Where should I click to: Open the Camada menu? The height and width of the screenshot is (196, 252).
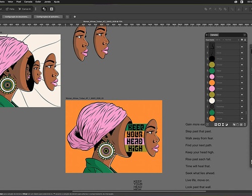(28, 2)
